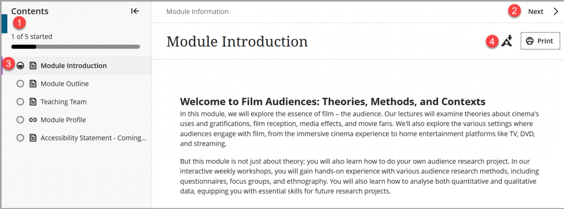Click the document icon beside Teaching Team
564x209 pixels.
(x=32, y=102)
